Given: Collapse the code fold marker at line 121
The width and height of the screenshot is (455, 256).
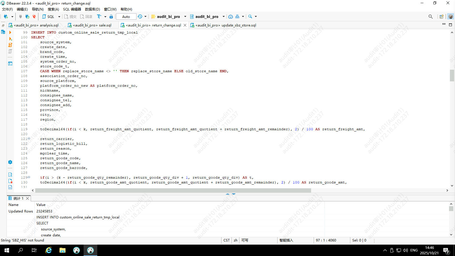Looking at the screenshot, I should coord(29,139).
